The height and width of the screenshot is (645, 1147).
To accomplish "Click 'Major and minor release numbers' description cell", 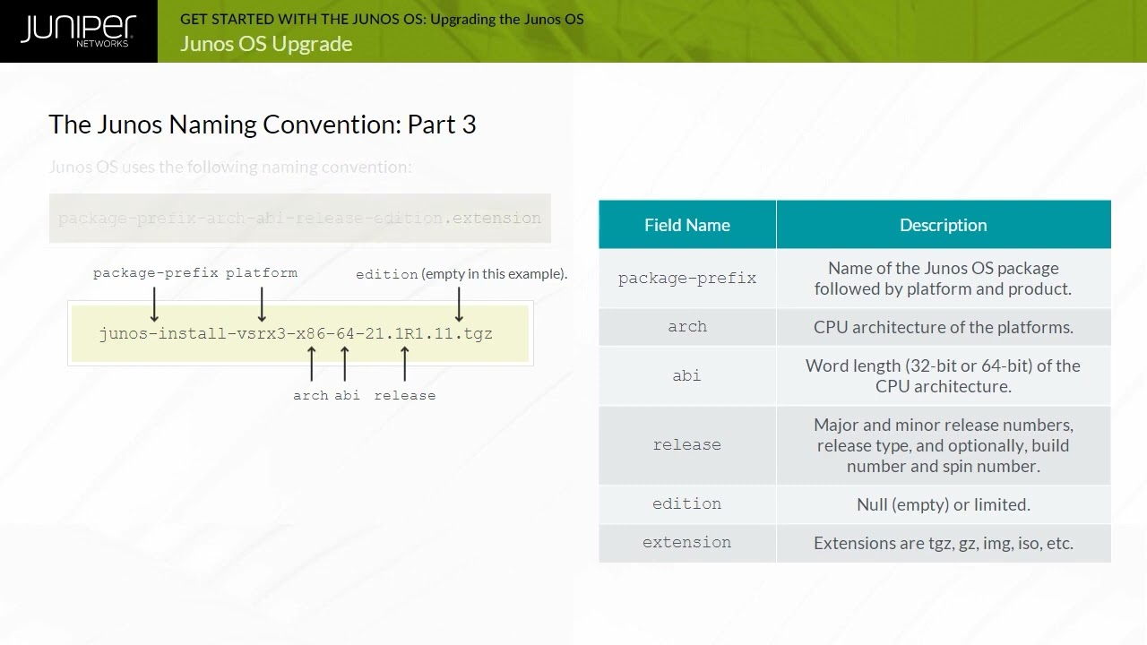I will tap(944, 445).
